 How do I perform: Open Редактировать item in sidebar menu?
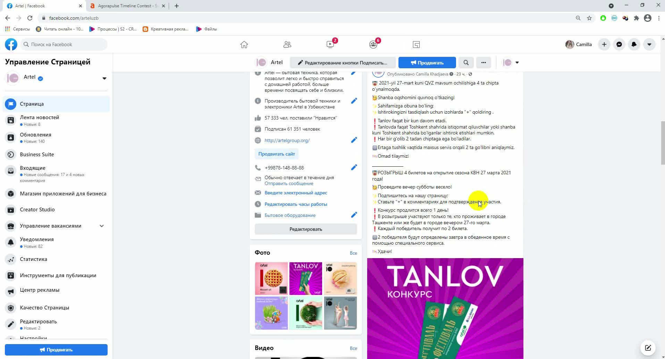(56, 324)
